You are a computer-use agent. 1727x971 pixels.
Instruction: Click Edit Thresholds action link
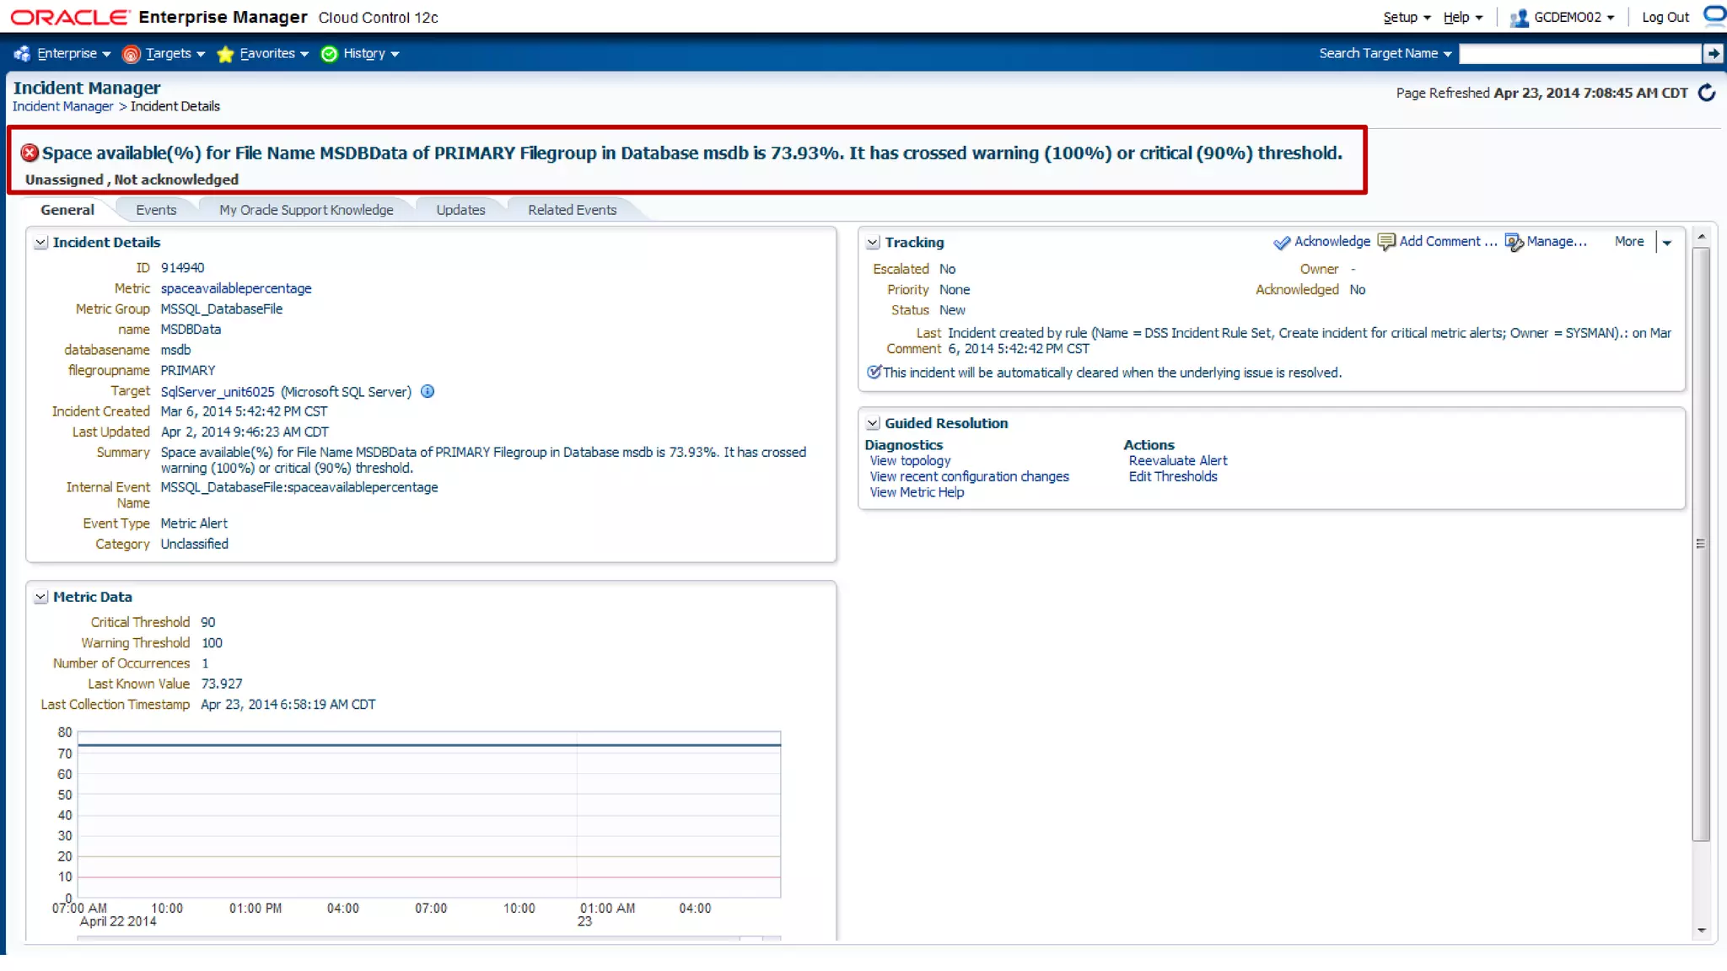pyautogui.click(x=1173, y=477)
